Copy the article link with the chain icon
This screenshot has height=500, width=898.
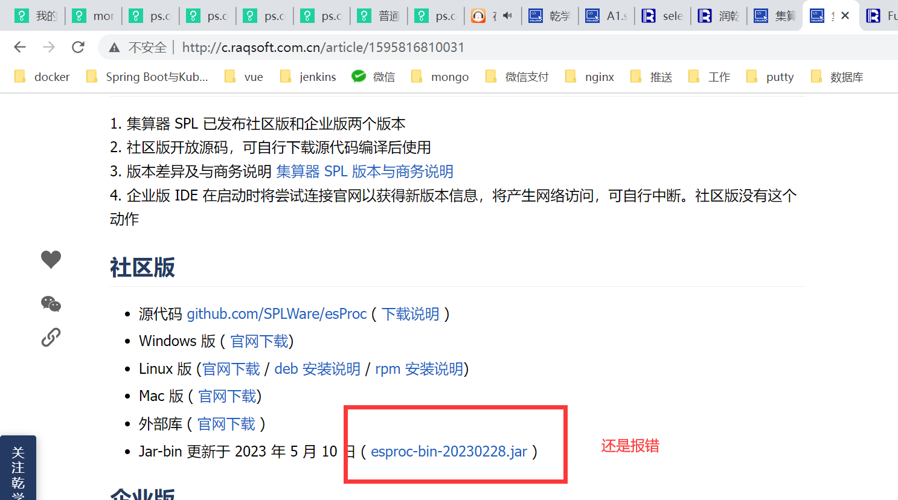click(x=51, y=337)
